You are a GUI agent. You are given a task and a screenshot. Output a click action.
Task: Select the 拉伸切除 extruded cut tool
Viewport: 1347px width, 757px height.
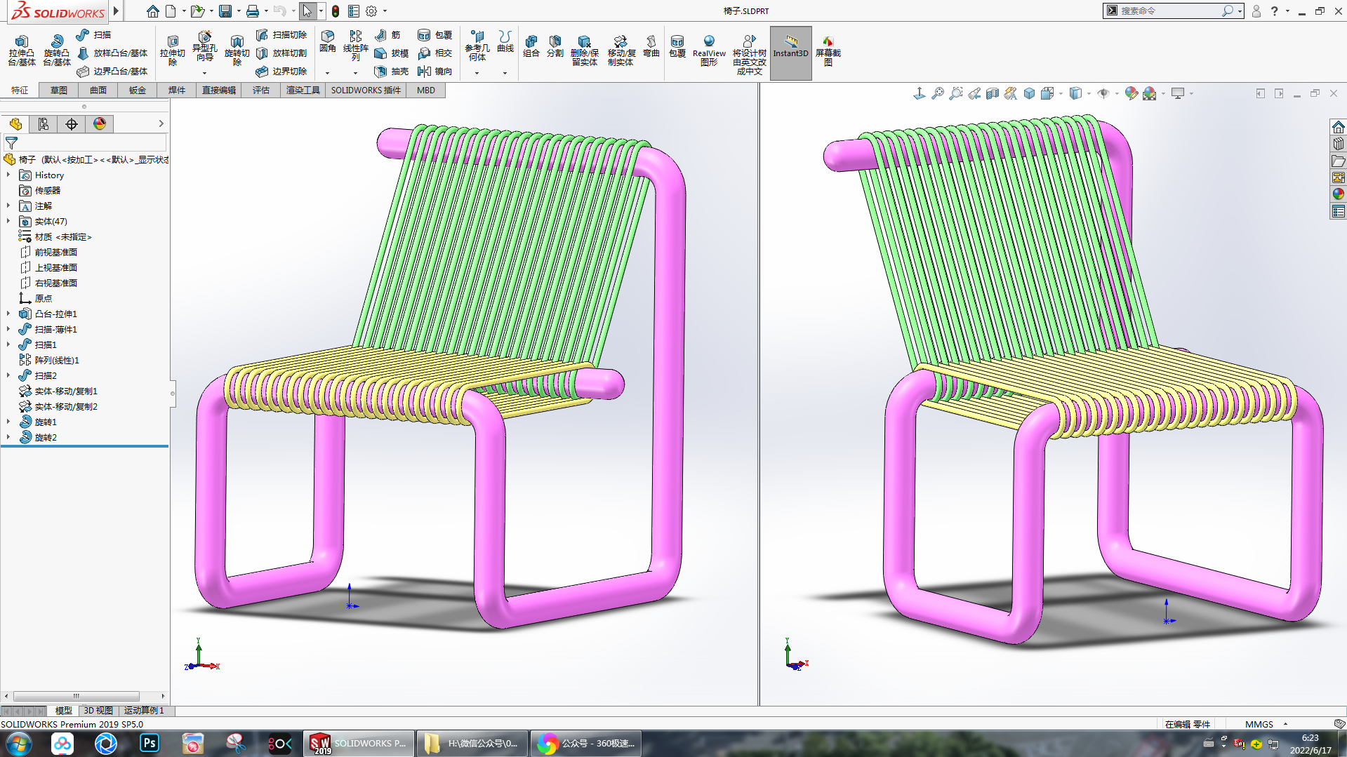173,51
